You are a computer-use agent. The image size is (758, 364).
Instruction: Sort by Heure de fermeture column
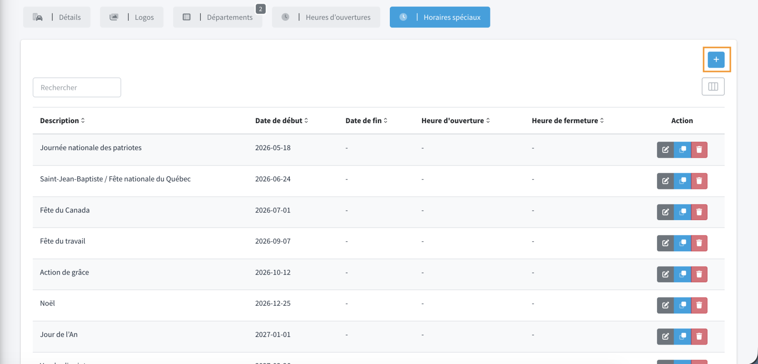tap(568, 120)
